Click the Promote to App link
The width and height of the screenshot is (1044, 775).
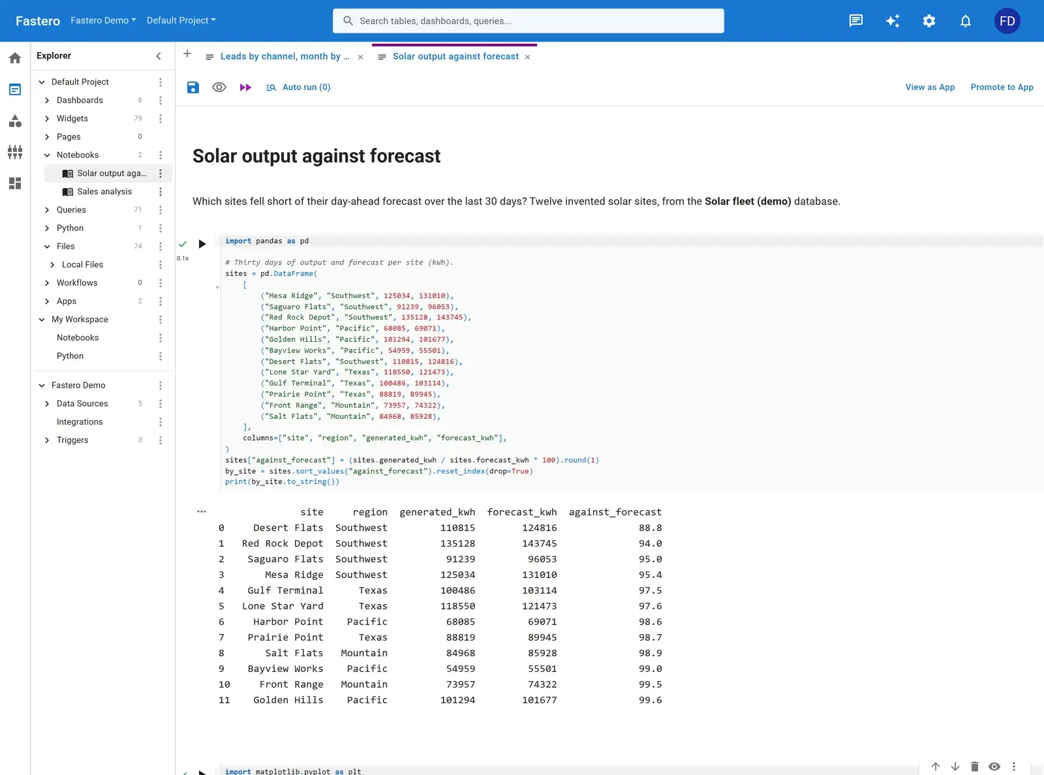(1002, 87)
